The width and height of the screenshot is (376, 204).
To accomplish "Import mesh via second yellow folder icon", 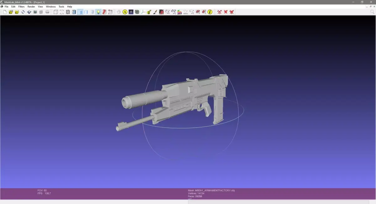I will 17,12.
